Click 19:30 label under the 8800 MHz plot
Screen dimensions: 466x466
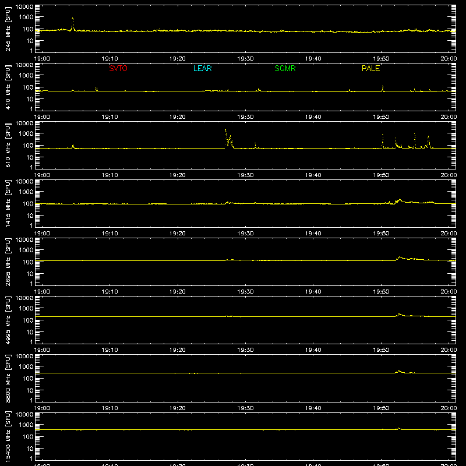click(x=245, y=408)
